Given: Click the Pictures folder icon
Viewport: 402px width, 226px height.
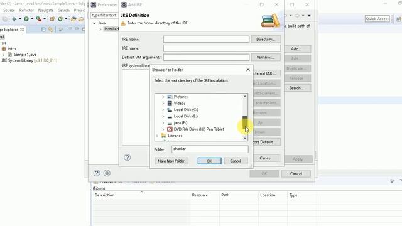Looking at the screenshot, I should pyautogui.click(x=170, y=97).
